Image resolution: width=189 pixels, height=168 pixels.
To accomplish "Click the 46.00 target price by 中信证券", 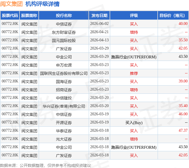I will point(183,114).
